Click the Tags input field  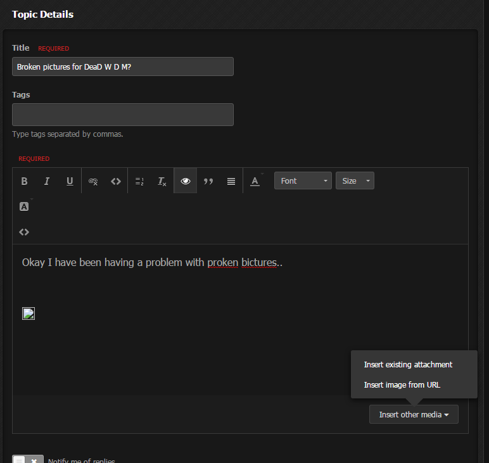point(123,115)
